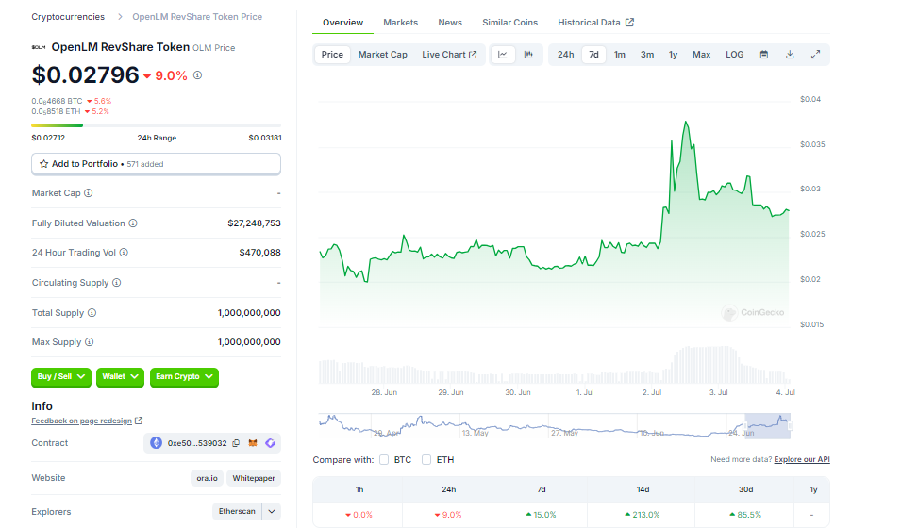This screenshot has height=528, width=918.
Task: Click the Explore our API link
Action: (x=802, y=459)
